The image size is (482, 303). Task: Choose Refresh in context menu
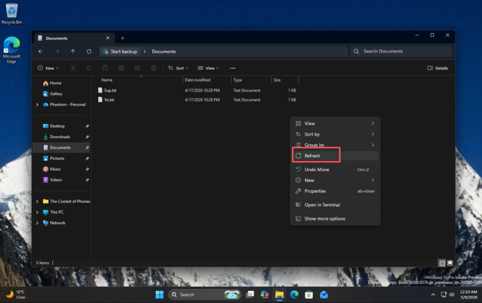click(x=335, y=156)
